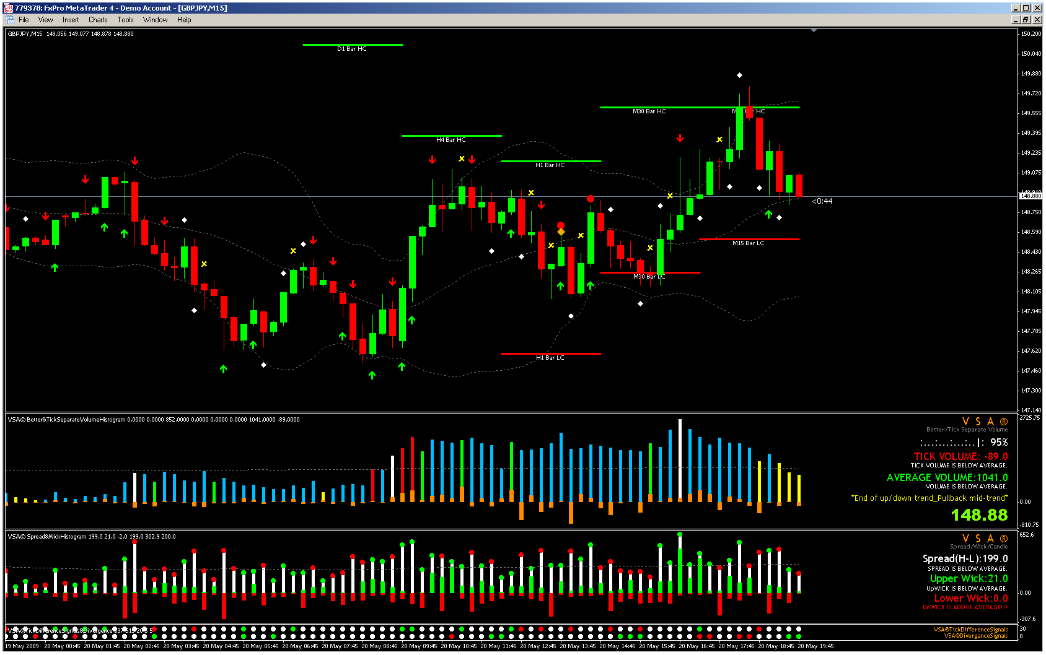Select the M30 Bar HC line label
The width and height of the screenshot is (1046, 655).
pos(649,111)
